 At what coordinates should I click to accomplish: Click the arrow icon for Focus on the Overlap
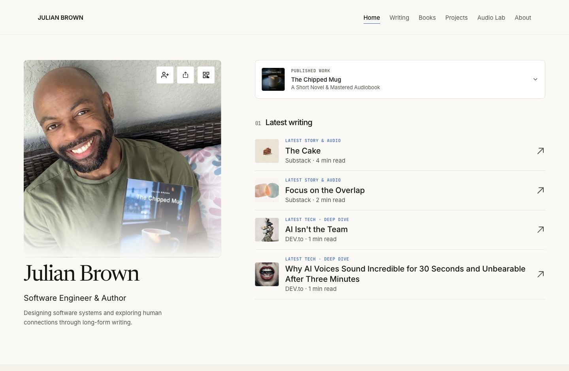click(541, 190)
